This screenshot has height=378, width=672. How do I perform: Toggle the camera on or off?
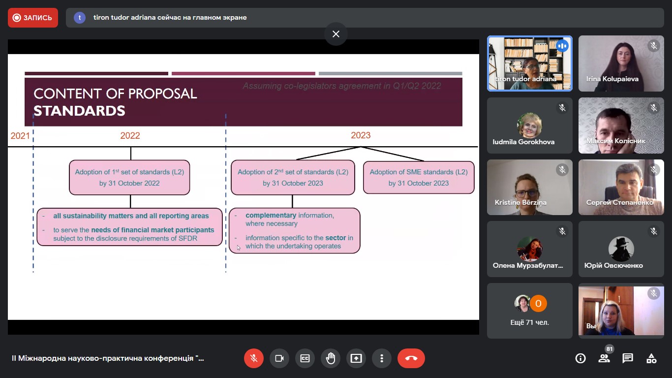[x=279, y=358]
